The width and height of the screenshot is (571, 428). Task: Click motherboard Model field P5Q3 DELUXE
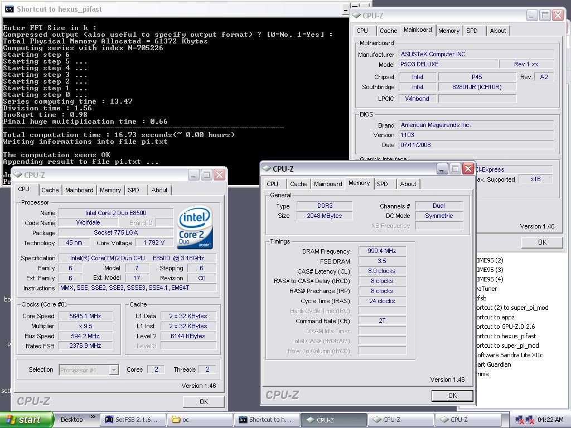tap(448, 64)
